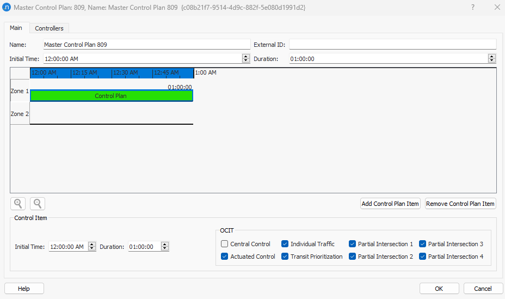The width and height of the screenshot is (505, 299).
Task: Click the 12:45 AM mark on timeline
Action: click(x=166, y=72)
